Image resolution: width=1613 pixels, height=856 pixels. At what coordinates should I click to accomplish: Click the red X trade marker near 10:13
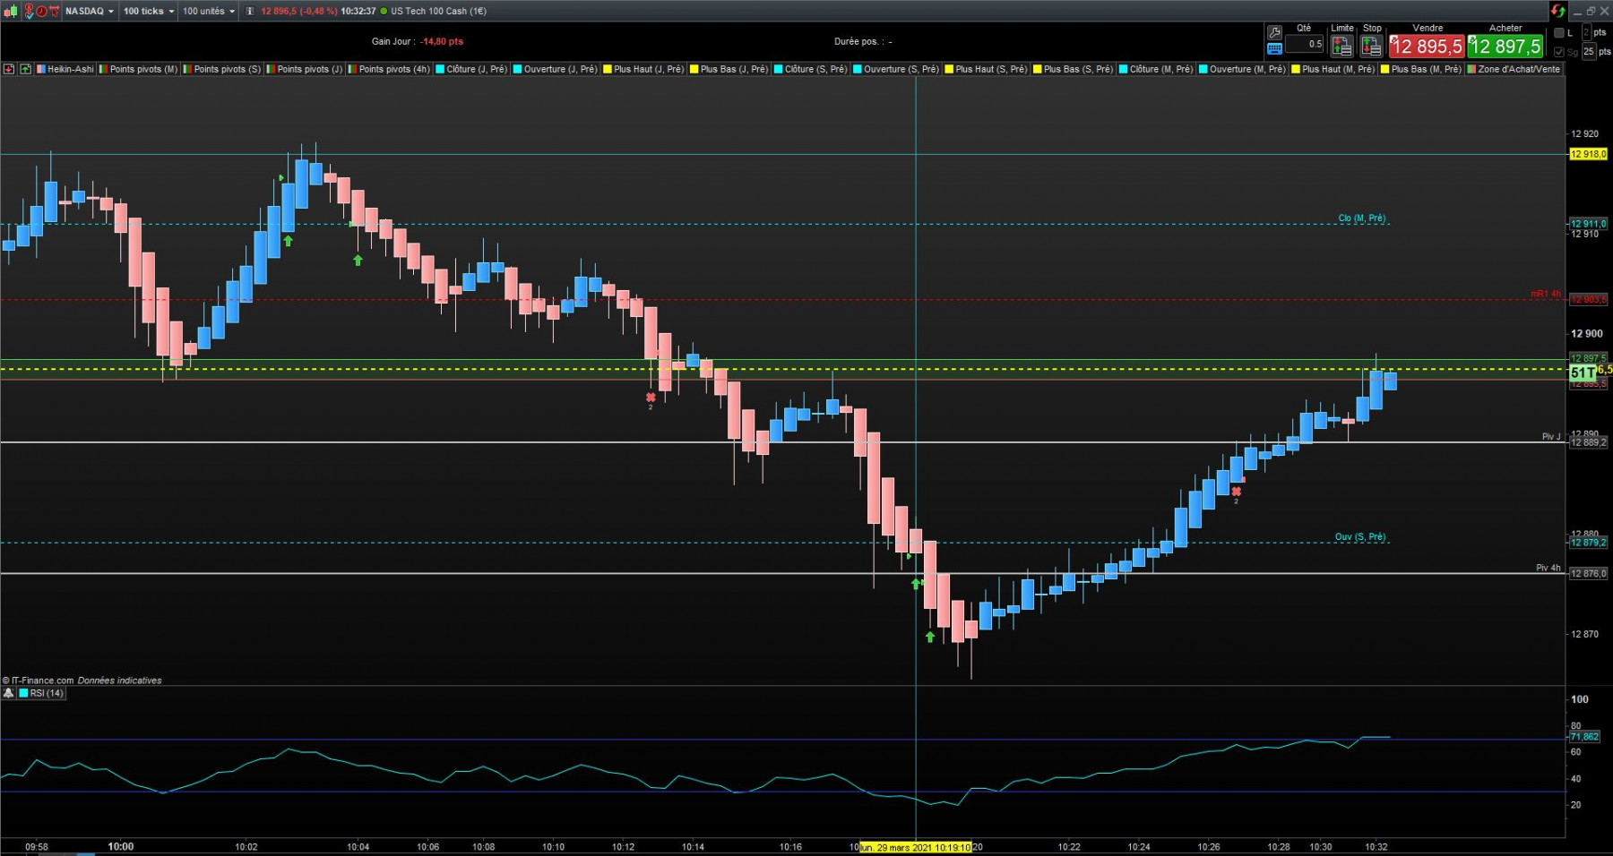pyautogui.click(x=651, y=398)
